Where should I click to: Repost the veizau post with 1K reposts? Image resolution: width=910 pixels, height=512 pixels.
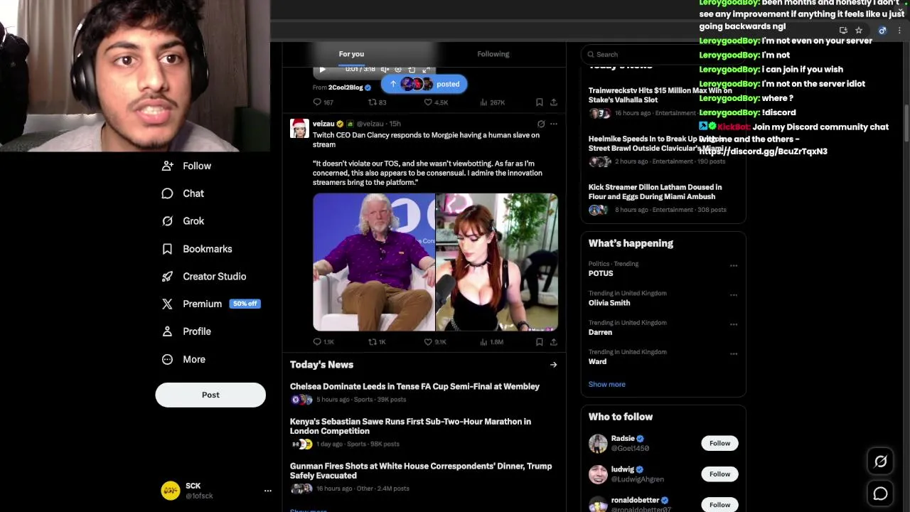[377, 342]
